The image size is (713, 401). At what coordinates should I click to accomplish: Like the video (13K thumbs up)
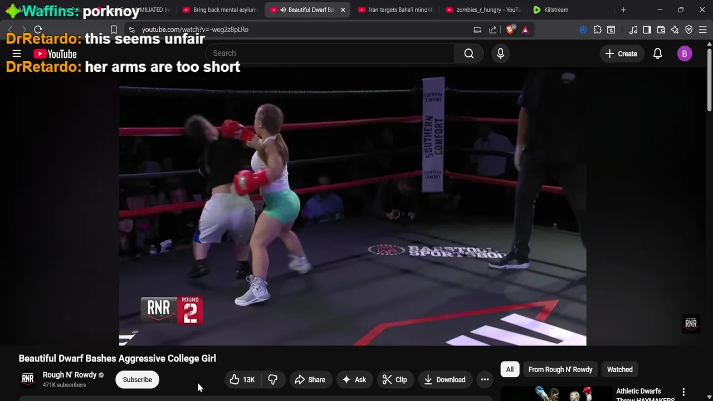242,380
